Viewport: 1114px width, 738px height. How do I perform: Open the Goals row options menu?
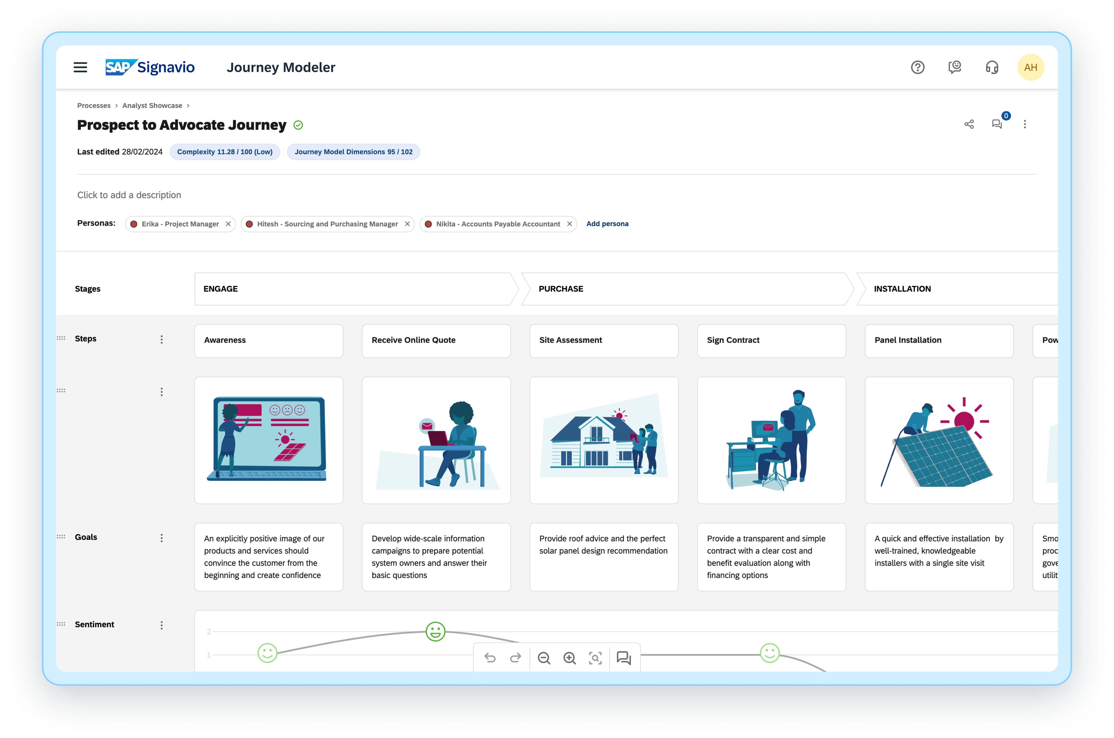[x=162, y=538]
